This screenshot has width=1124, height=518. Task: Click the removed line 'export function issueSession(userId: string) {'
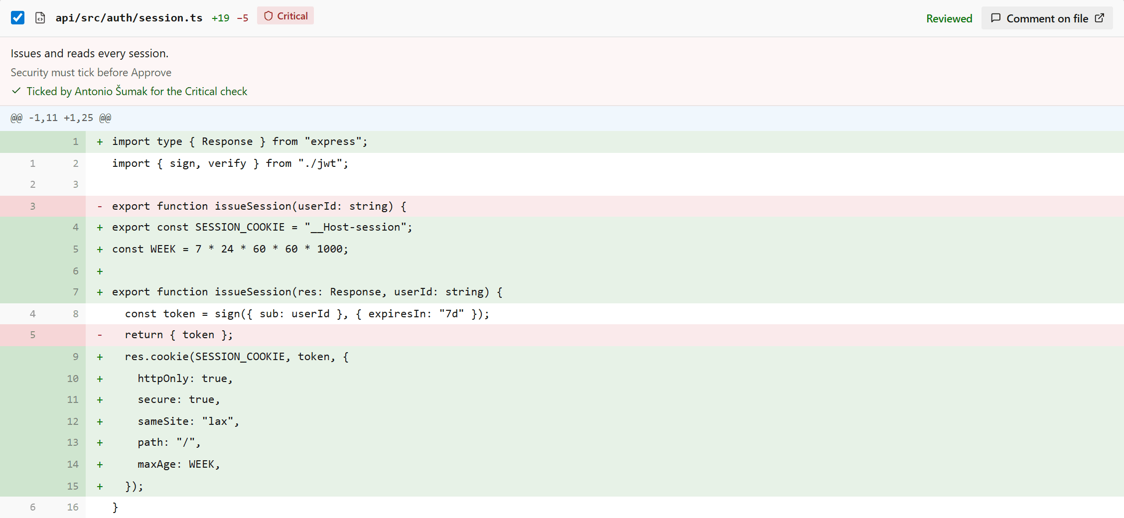(x=562, y=206)
